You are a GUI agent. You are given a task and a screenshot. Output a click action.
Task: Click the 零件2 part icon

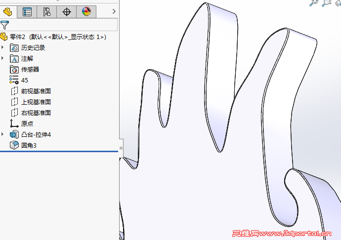tap(4, 37)
